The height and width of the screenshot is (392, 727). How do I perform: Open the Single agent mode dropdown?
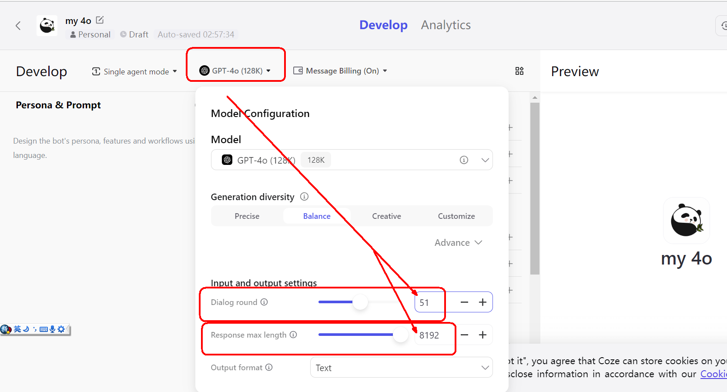pos(134,71)
